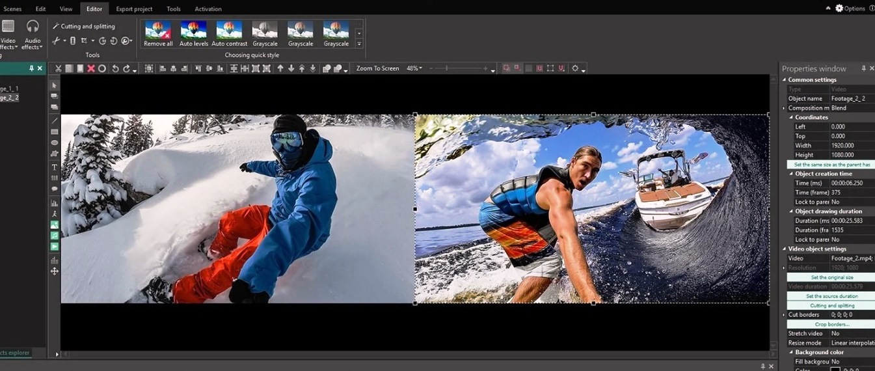
Task: Open the Scenes menu tab
Action: tap(12, 8)
